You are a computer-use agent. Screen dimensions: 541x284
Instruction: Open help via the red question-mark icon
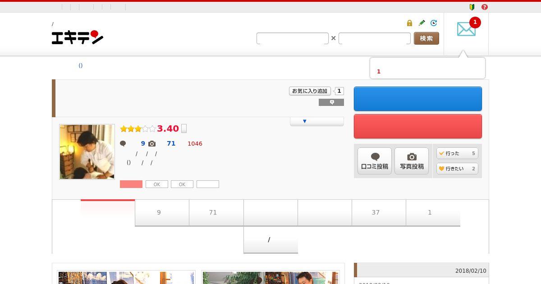pos(485,7)
